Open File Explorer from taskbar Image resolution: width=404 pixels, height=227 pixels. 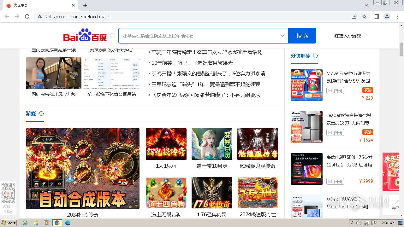pos(36,223)
